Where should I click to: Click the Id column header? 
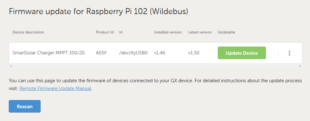121,32
